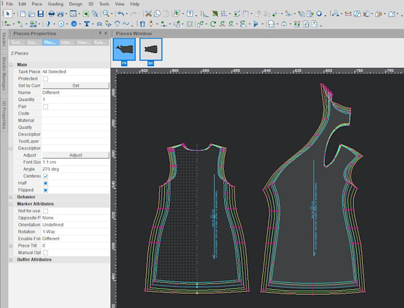Open a file with folder icon

[31, 14]
